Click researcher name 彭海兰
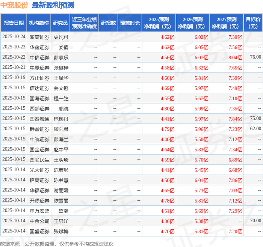 61,139
